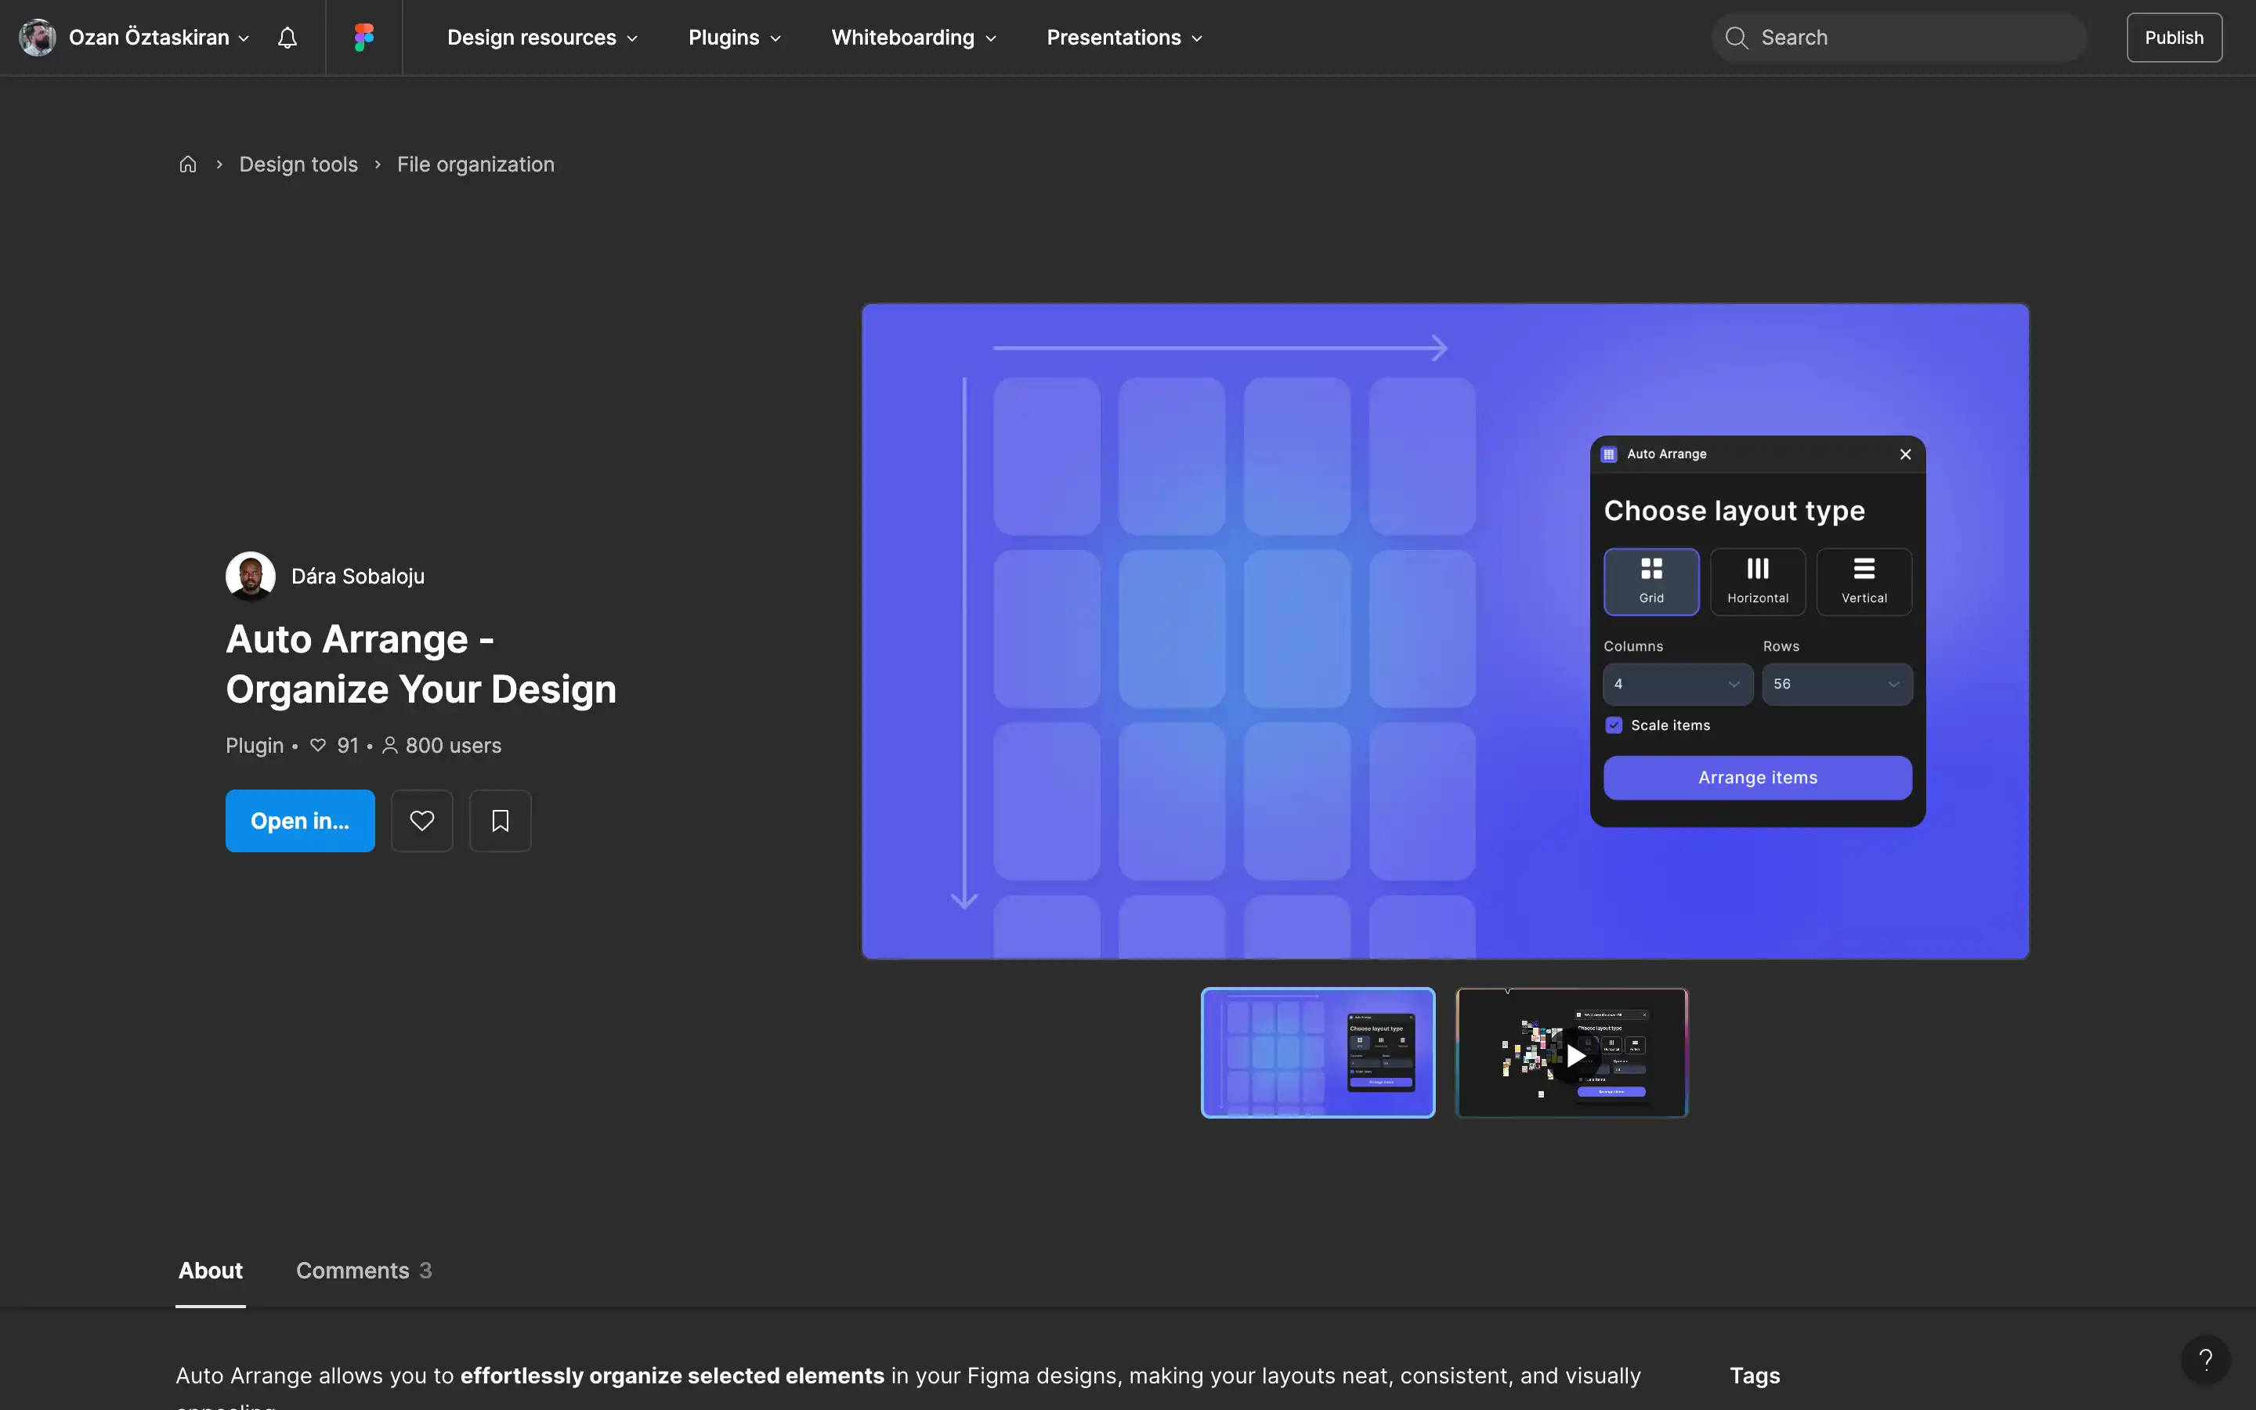Switch to the Comments tab
The height and width of the screenshot is (1410, 2256).
coord(363,1271)
